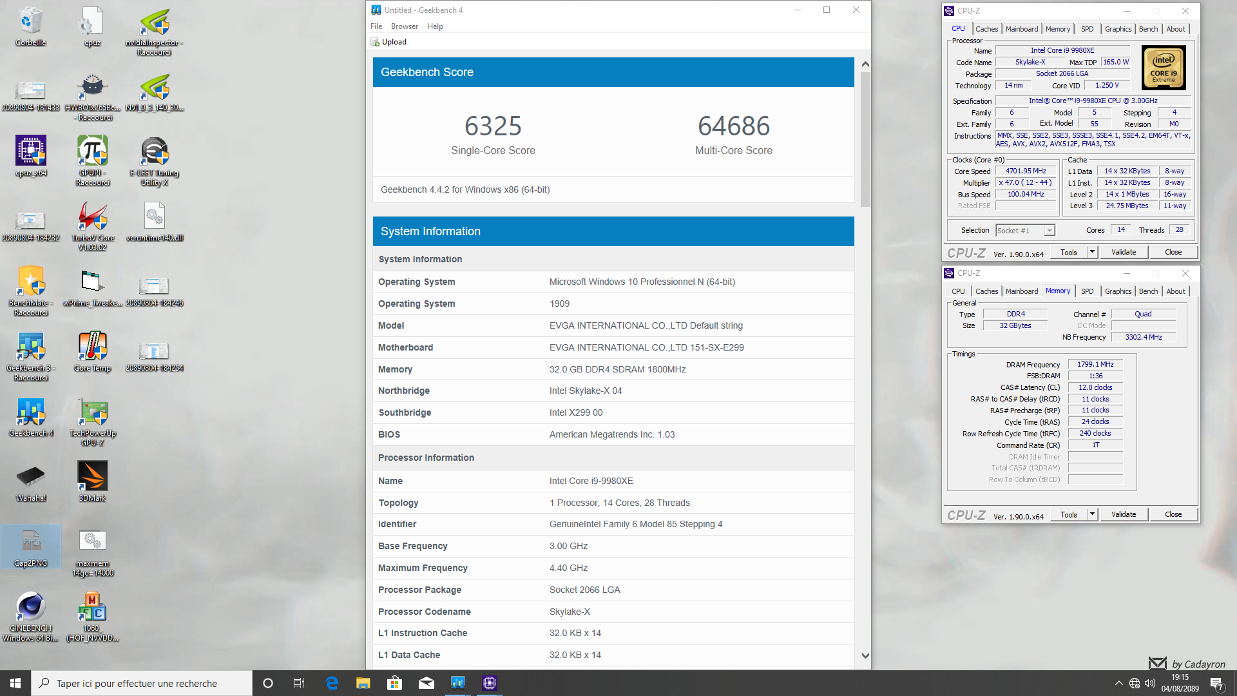The image size is (1237, 696).
Task: Switch to CPU-Z via taskbar icon
Action: coord(490,683)
